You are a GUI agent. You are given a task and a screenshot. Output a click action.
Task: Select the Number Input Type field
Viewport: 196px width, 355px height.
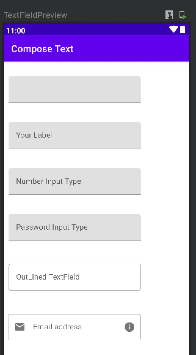pos(74,181)
